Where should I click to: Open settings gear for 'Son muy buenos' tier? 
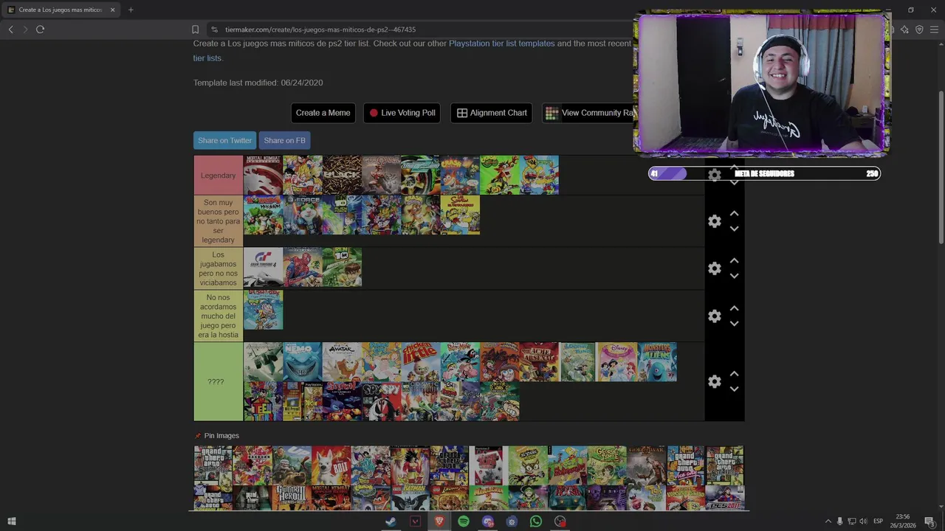click(x=714, y=221)
